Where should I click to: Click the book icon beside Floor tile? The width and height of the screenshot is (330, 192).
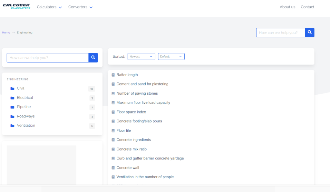coord(113,131)
